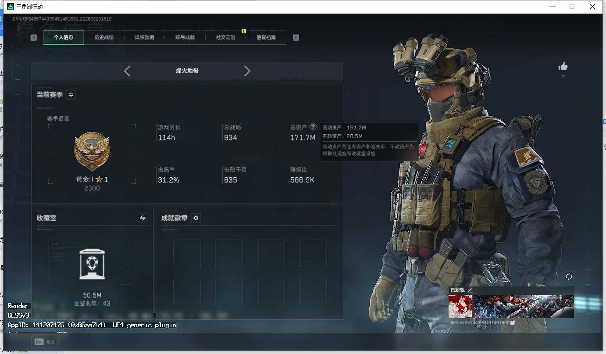View the 信誉档案 tab
Image resolution: width=606 pixels, height=354 pixels.
click(x=266, y=38)
